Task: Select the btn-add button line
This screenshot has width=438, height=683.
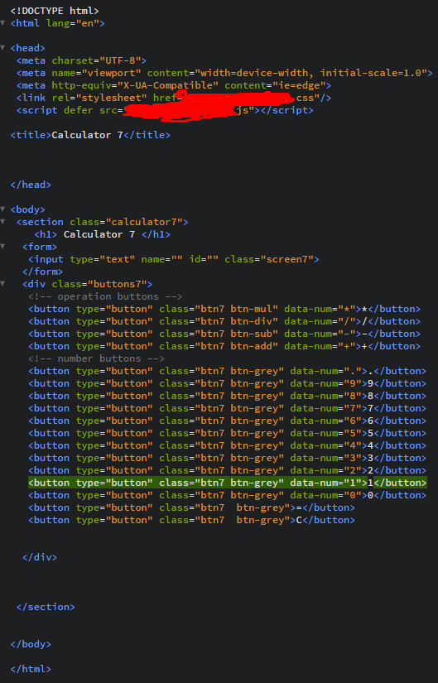Action: point(224,346)
